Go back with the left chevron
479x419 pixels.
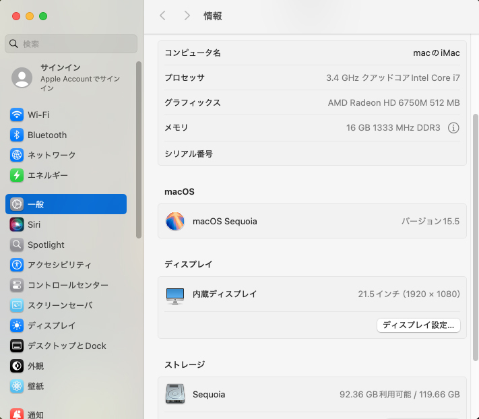163,15
